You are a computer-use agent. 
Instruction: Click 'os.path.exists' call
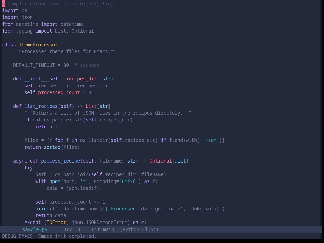pos(63,120)
